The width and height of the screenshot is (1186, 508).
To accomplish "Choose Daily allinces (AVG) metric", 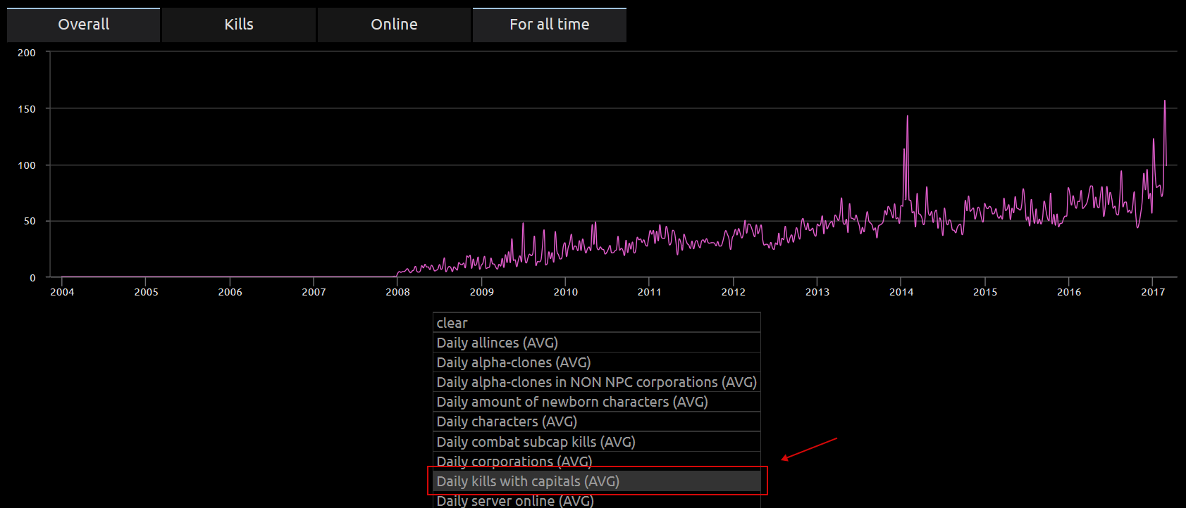I will [597, 343].
